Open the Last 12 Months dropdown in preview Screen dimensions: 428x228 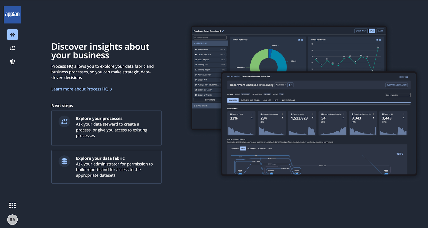pyautogui.click(x=398, y=95)
